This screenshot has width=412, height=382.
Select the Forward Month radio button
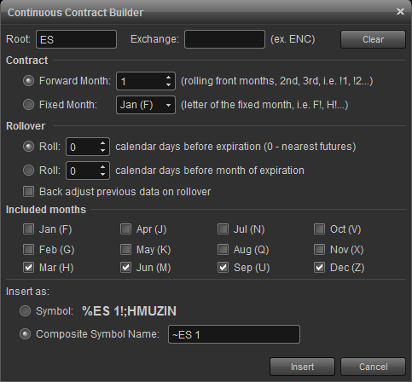pyautogui.click(x=28, y=81)
